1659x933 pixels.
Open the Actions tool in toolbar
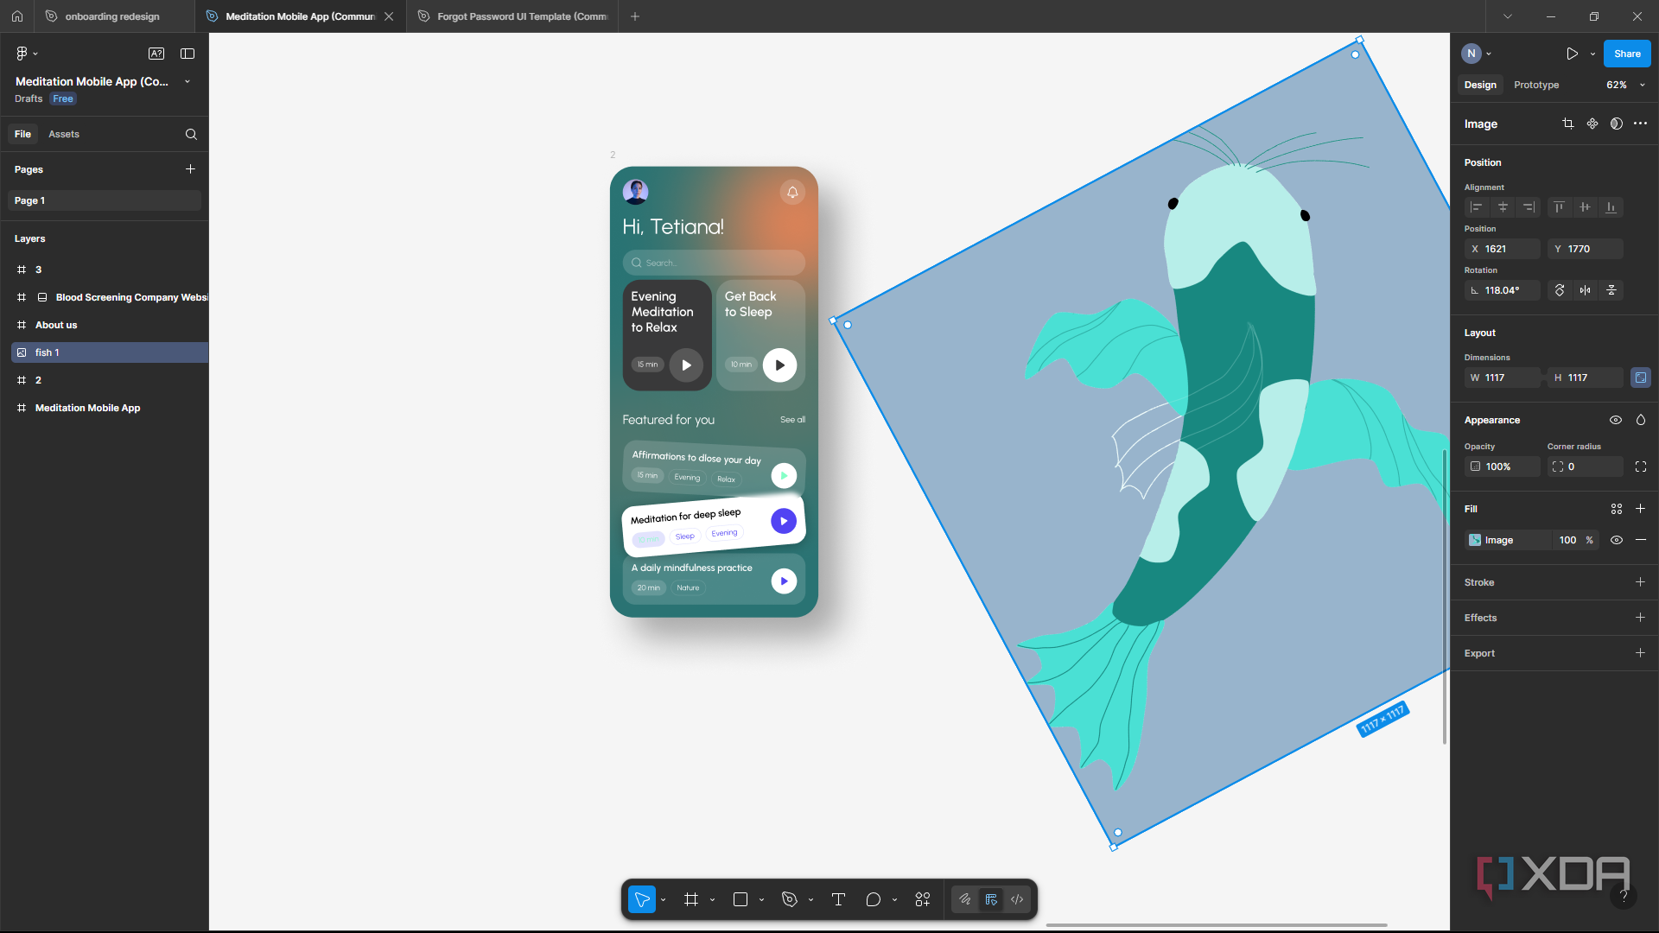tap(923, 899)
